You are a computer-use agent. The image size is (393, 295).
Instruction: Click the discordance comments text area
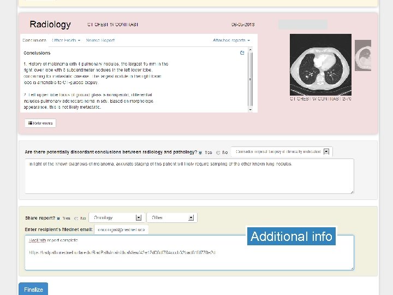click(x=189, y=176)
